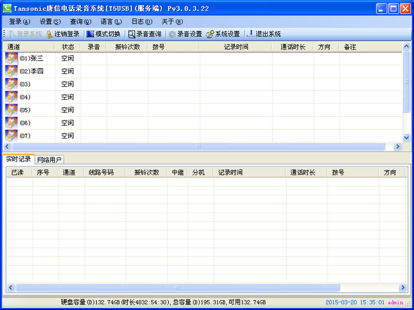This screenshot has height=310, width=414.
Task: Click the 线路号码 column header in records table
Action: [x=101, y=172]
